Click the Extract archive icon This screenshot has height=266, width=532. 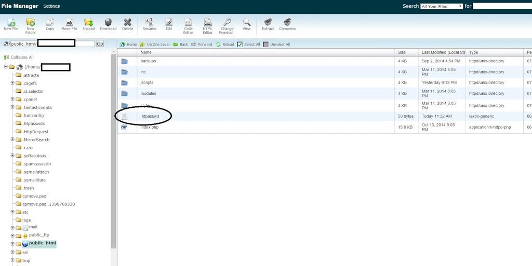(268, 24)
